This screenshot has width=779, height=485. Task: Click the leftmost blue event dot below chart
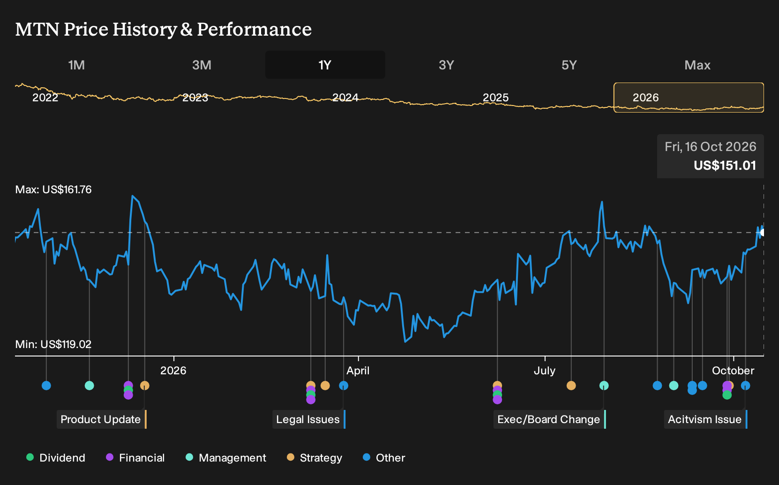point(46,386)
